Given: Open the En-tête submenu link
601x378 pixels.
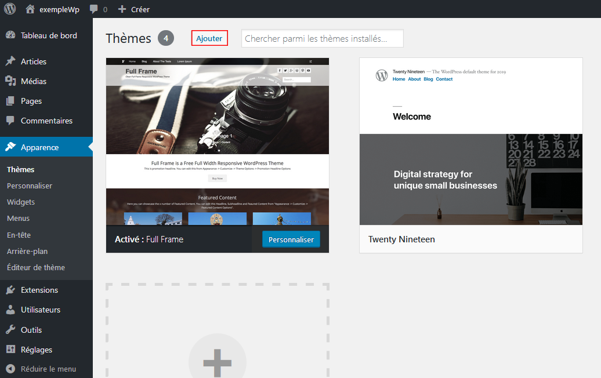Looking at the screenshot, I should 19,235.
